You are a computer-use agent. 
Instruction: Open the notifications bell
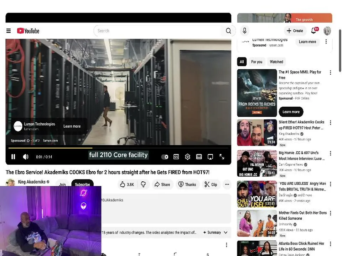point(314,31)
